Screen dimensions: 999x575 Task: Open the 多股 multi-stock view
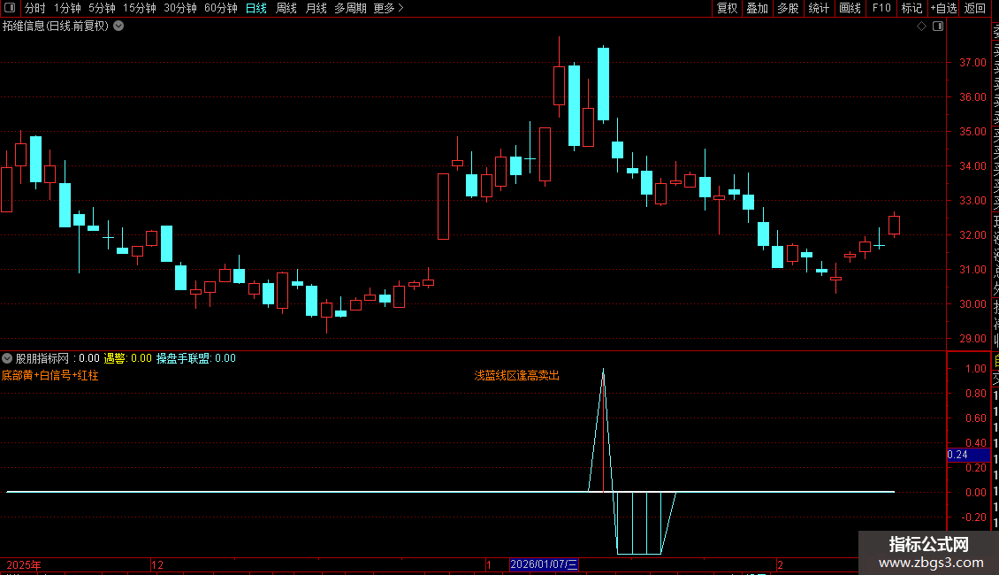click(x=788, y=8)
